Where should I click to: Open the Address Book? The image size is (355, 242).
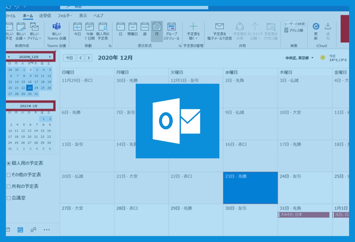[x=294, y=30]
